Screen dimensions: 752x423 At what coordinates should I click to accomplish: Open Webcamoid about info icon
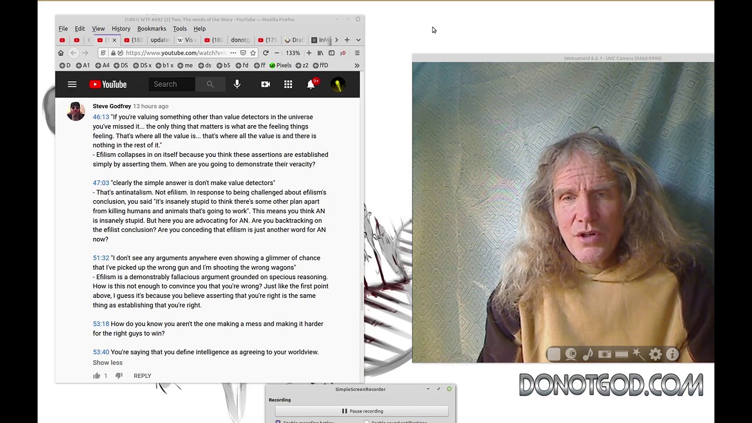[x=672, y=354]
